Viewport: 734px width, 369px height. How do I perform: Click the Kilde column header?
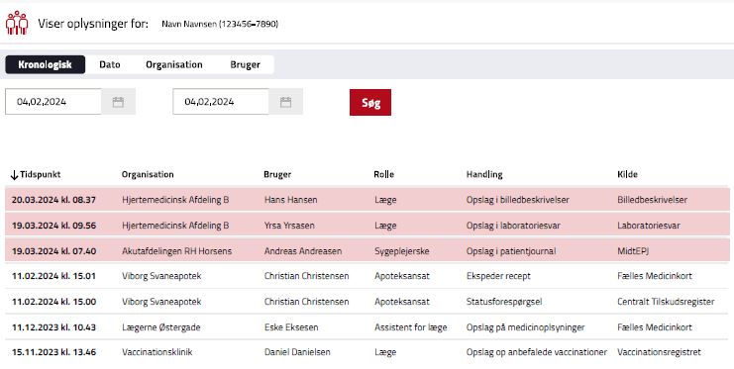tap(627, 174)
